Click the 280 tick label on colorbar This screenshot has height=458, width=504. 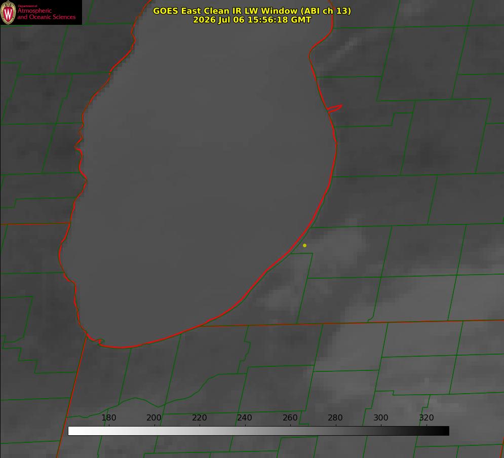(335, 417)
